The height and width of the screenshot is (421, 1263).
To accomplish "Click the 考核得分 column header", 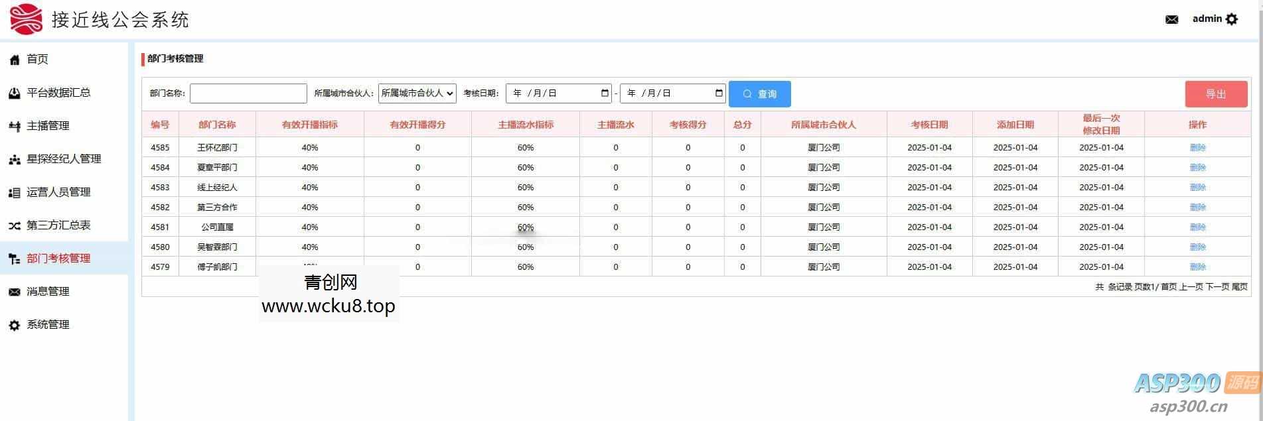I will tap(688, 125).
